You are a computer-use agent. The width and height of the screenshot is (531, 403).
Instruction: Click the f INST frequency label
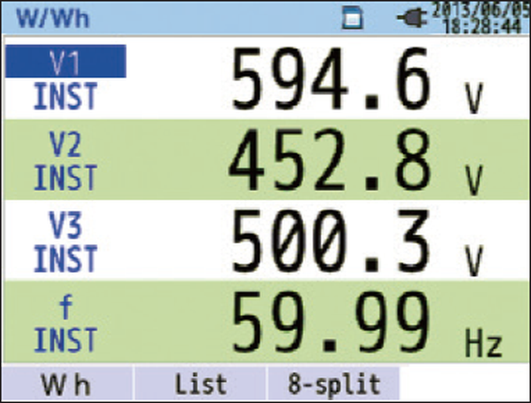click(x=65, y=323)
